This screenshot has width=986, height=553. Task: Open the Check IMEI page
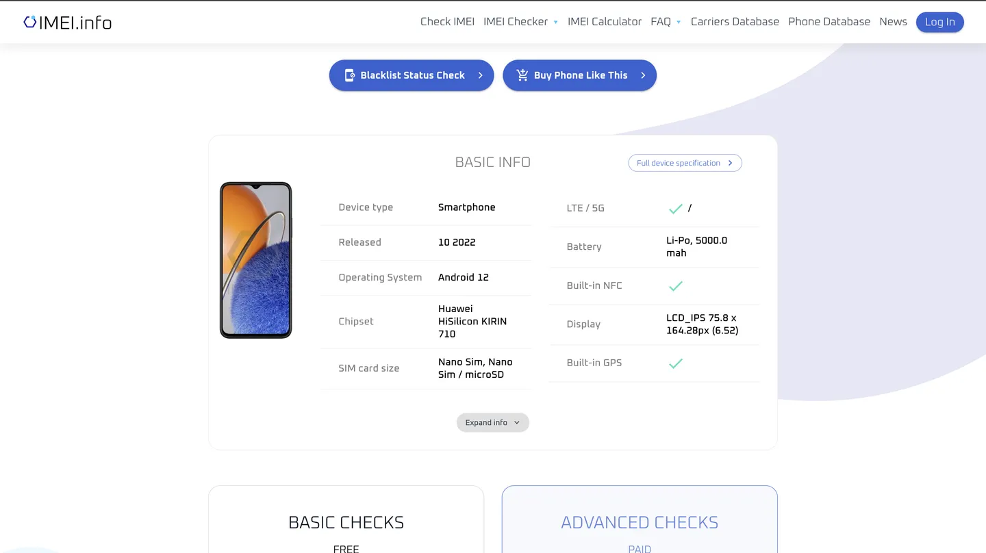(x=447, y=22)
